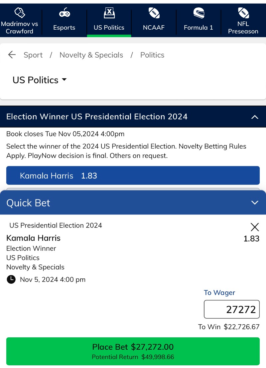
Task: Tap the NFL Preseason football icon
Action: [x=243, y=13]
